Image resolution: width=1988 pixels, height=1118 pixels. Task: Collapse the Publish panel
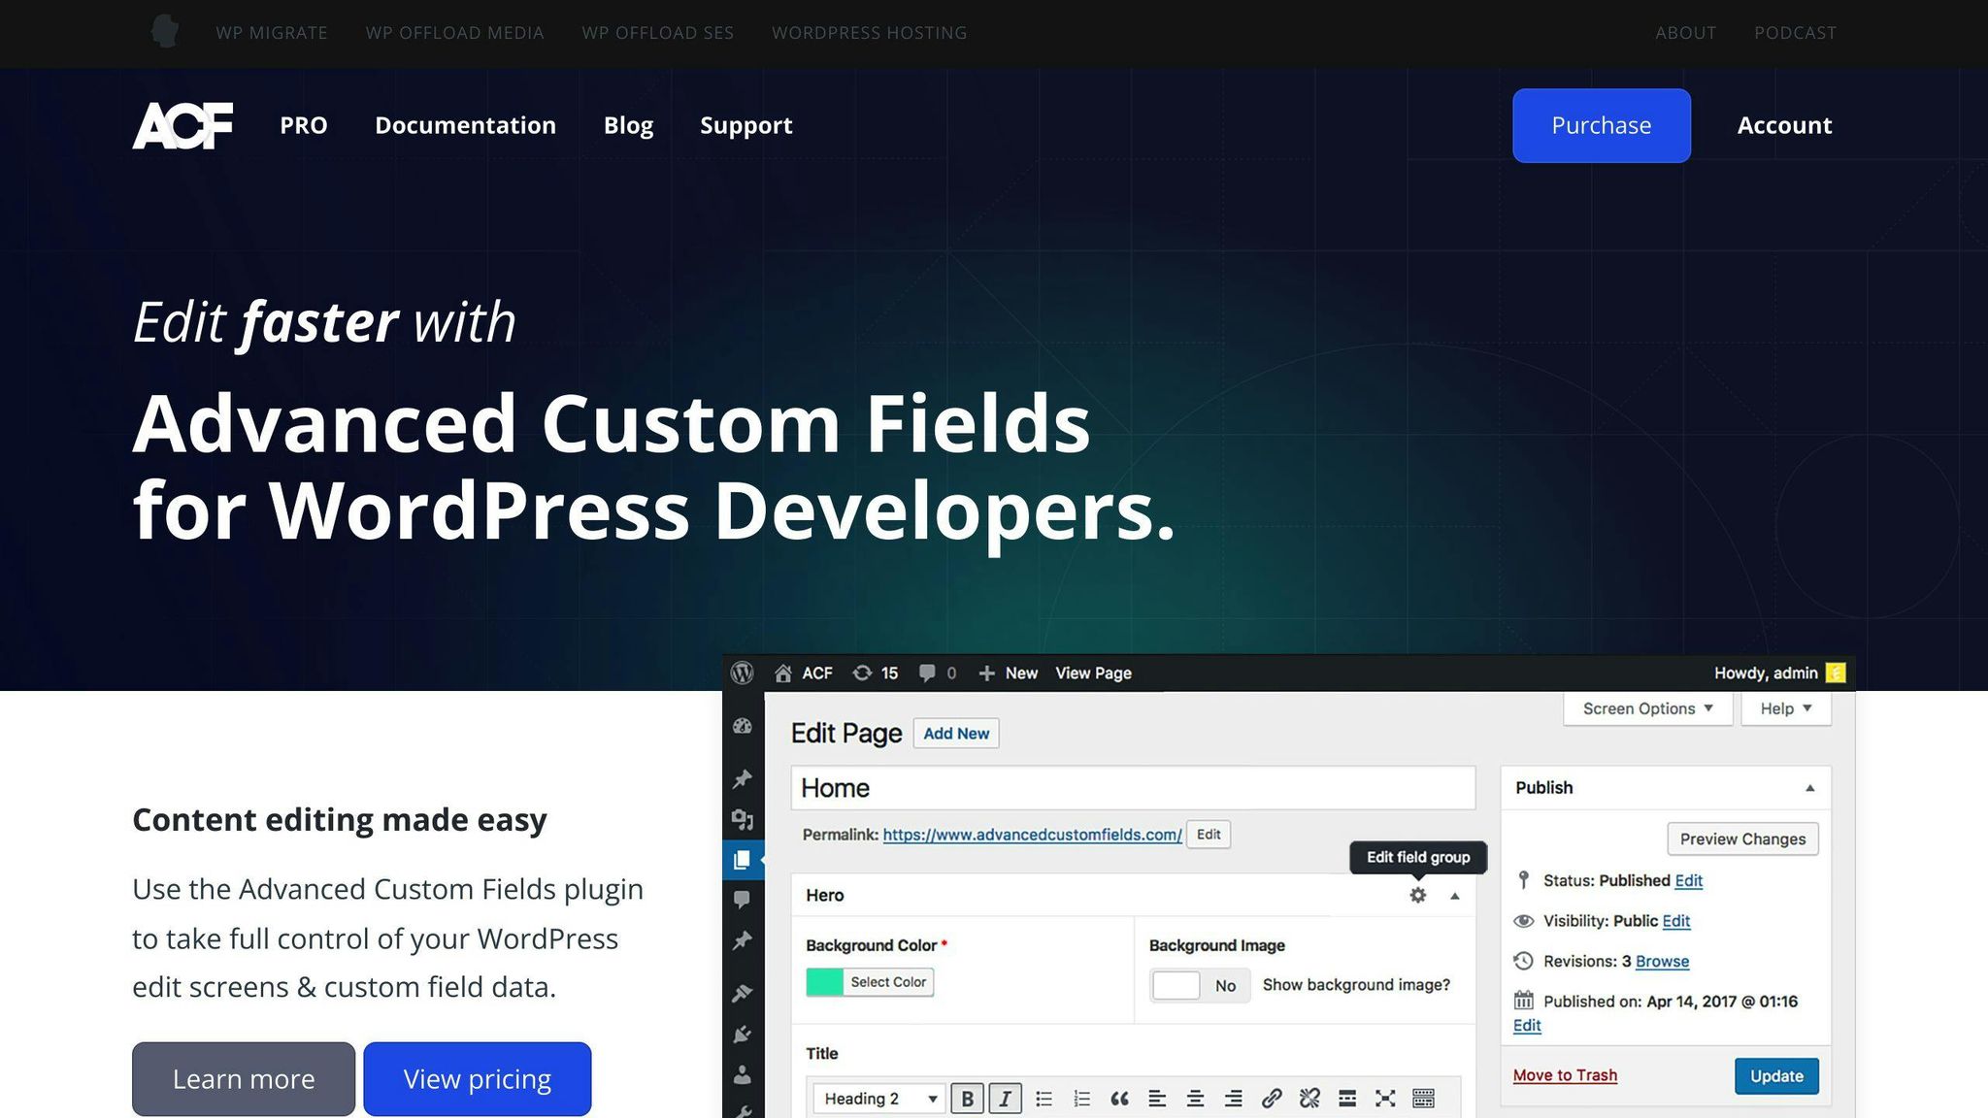(x=1809, y=788)
